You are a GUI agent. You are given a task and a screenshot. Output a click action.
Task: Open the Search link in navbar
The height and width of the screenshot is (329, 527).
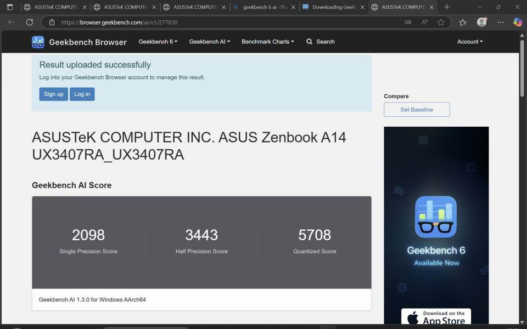tap(320, 42)
